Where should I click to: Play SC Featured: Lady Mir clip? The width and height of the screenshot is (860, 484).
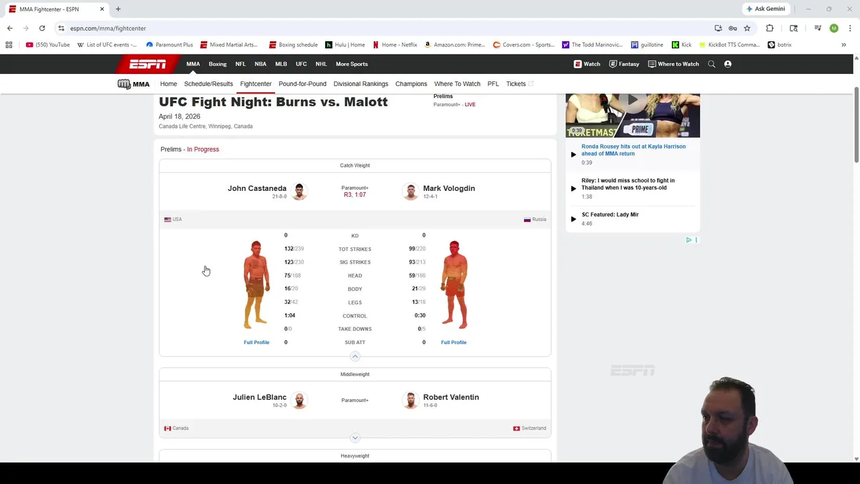tap(573, 218)
